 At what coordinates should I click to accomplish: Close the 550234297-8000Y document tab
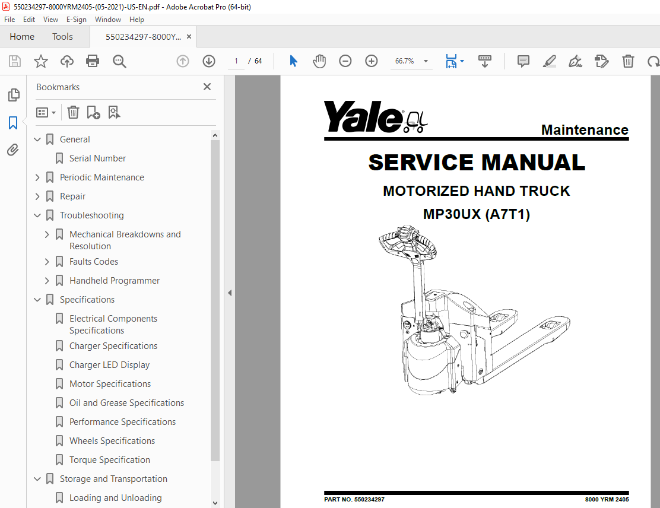click(x=189, y=37)
